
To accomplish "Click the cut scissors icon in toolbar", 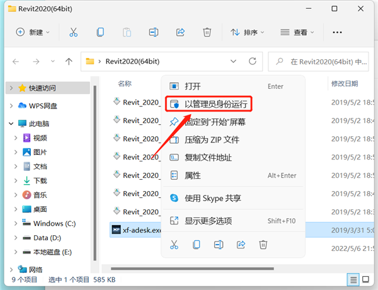I will coord(74,32).
